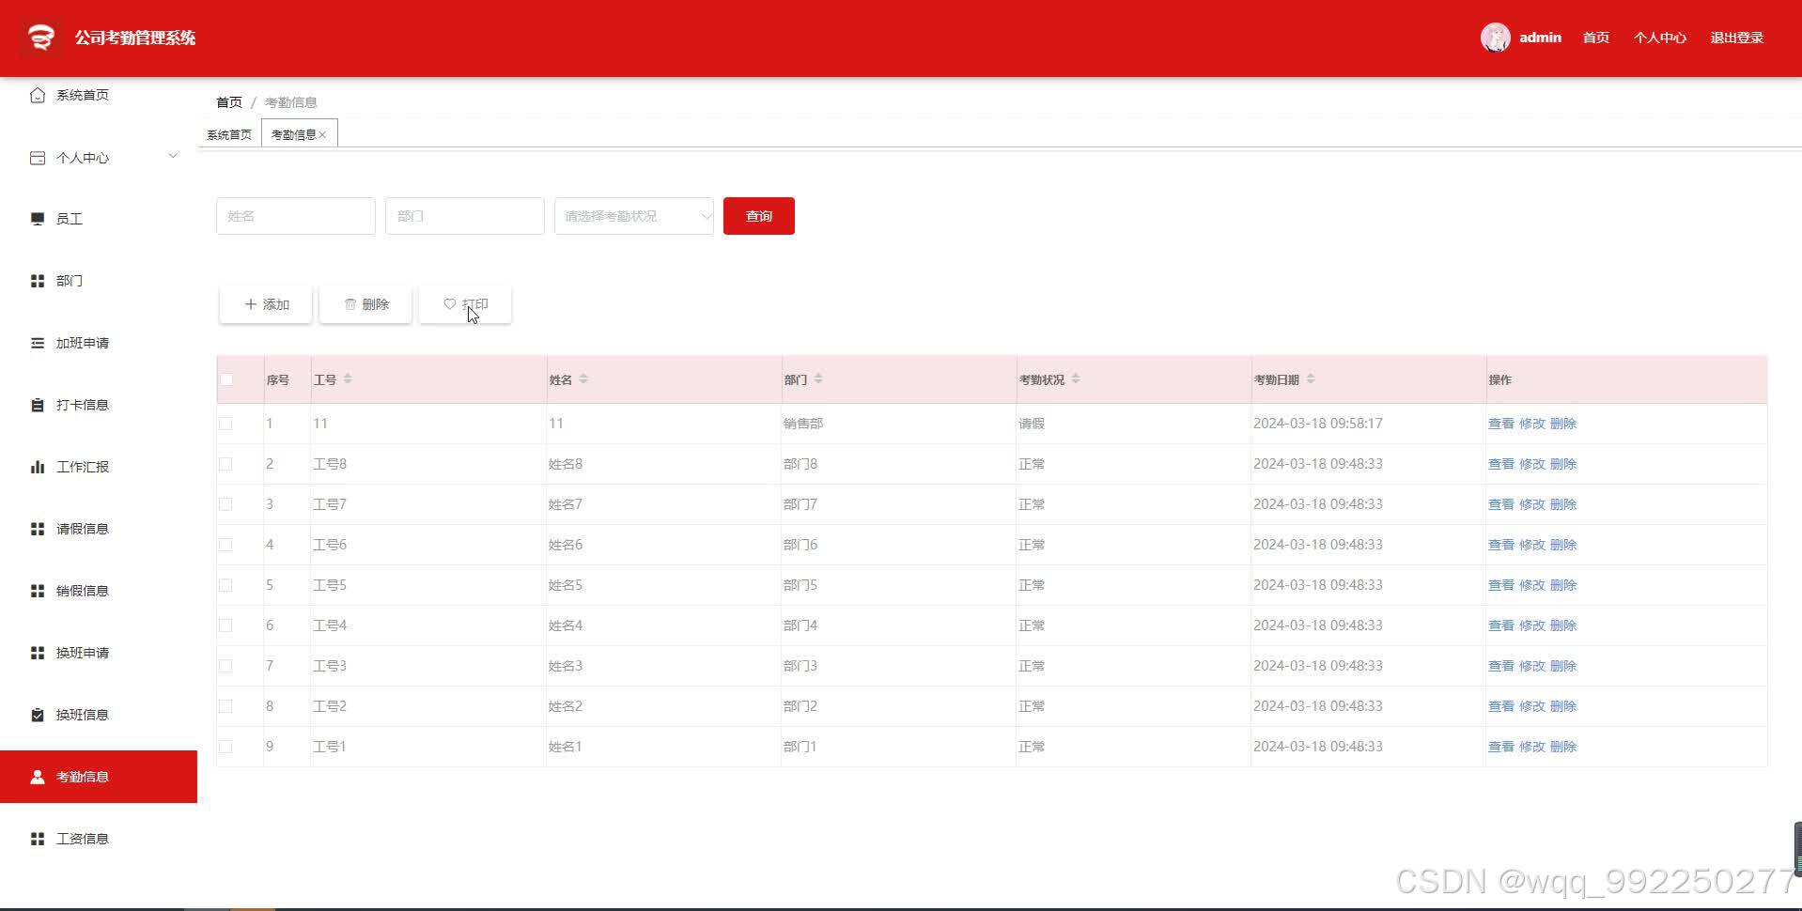The width and height of the screenshot is (1802, 911).
Task: Close the 考勤信息 tab with its X
Action: pyautogui.click(x=322, y=135)
